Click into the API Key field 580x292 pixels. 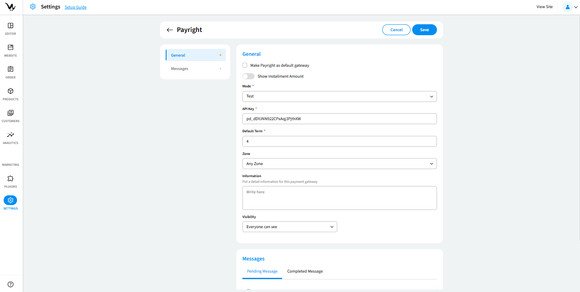(339, 119)
